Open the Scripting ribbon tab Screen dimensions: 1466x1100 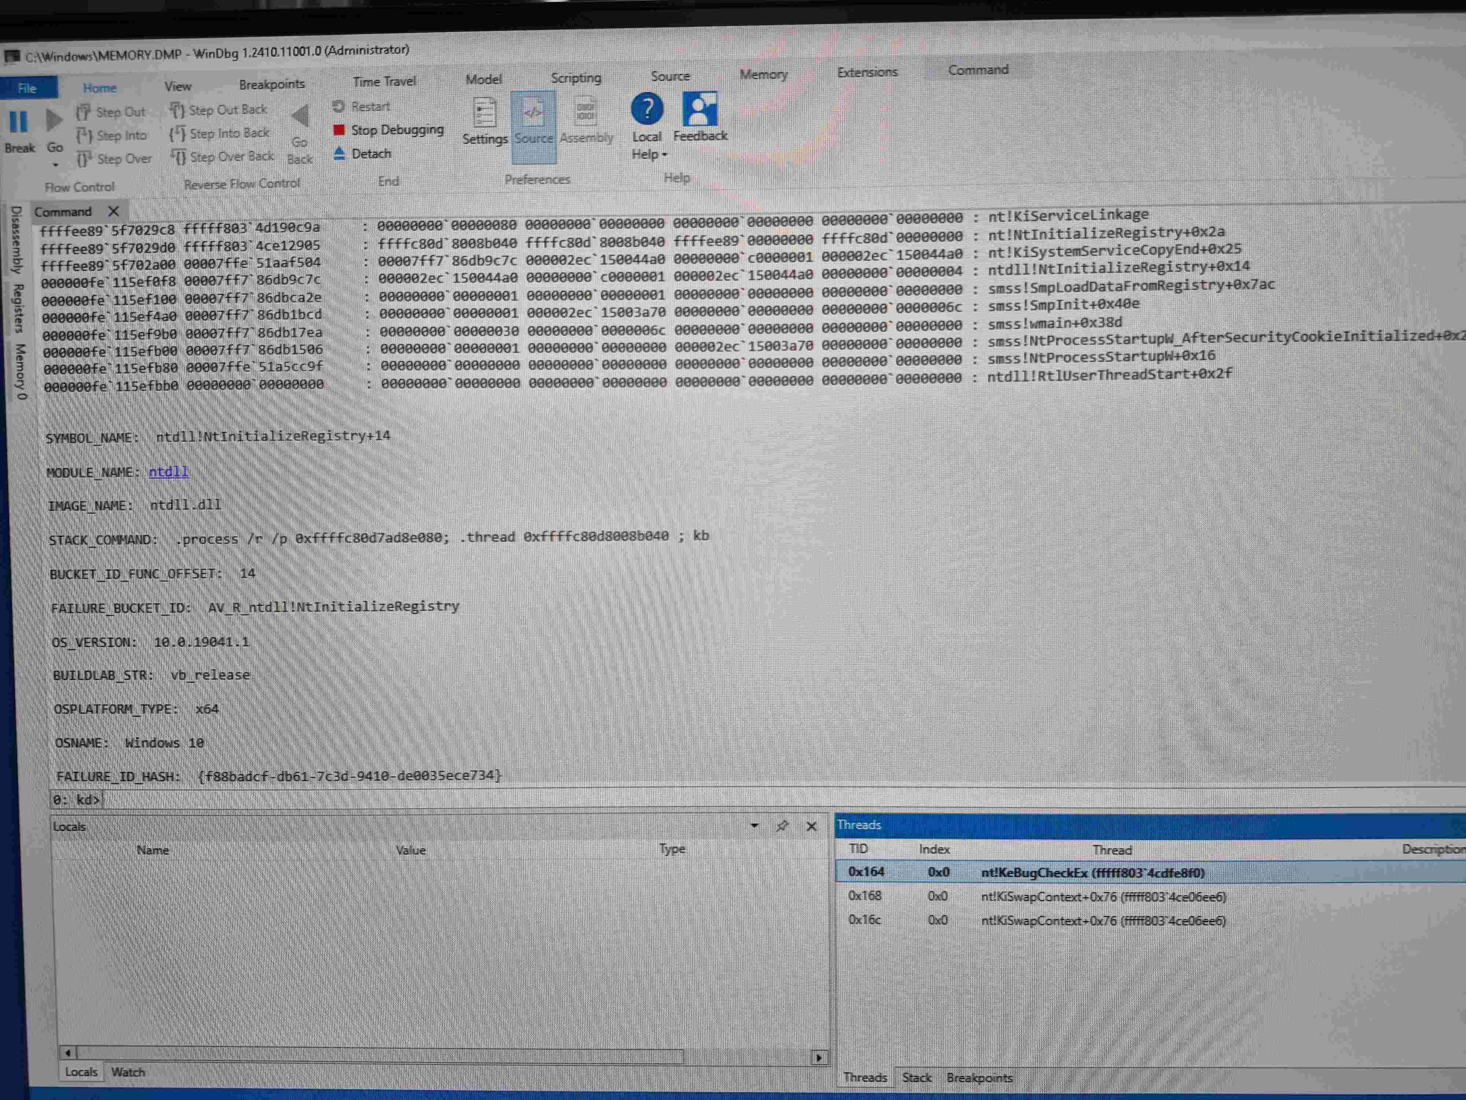coord(576,78)
